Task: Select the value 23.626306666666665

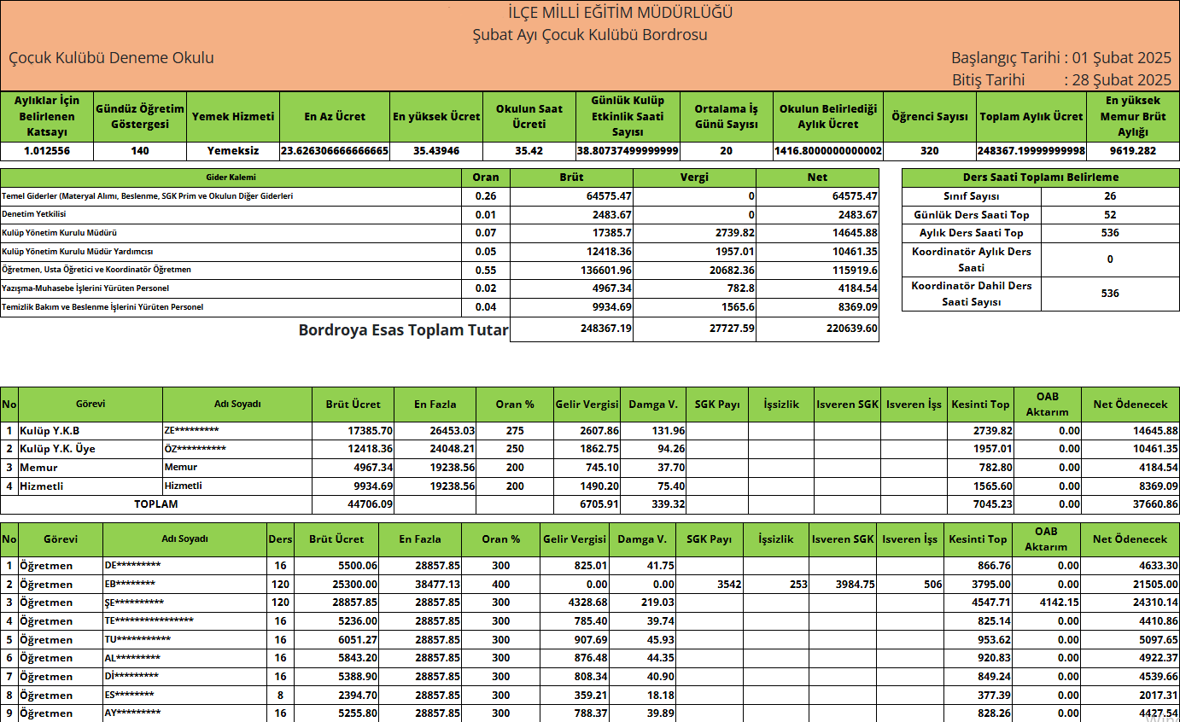Action: pyautogui.click(x=335, y=151)
